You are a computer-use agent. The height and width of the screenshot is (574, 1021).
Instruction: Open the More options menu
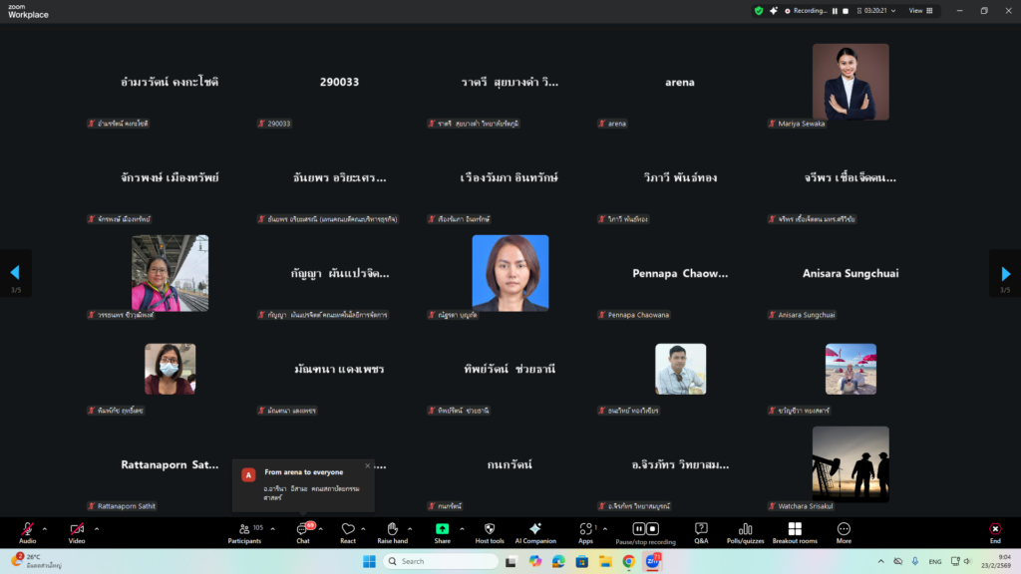(844, 532)
